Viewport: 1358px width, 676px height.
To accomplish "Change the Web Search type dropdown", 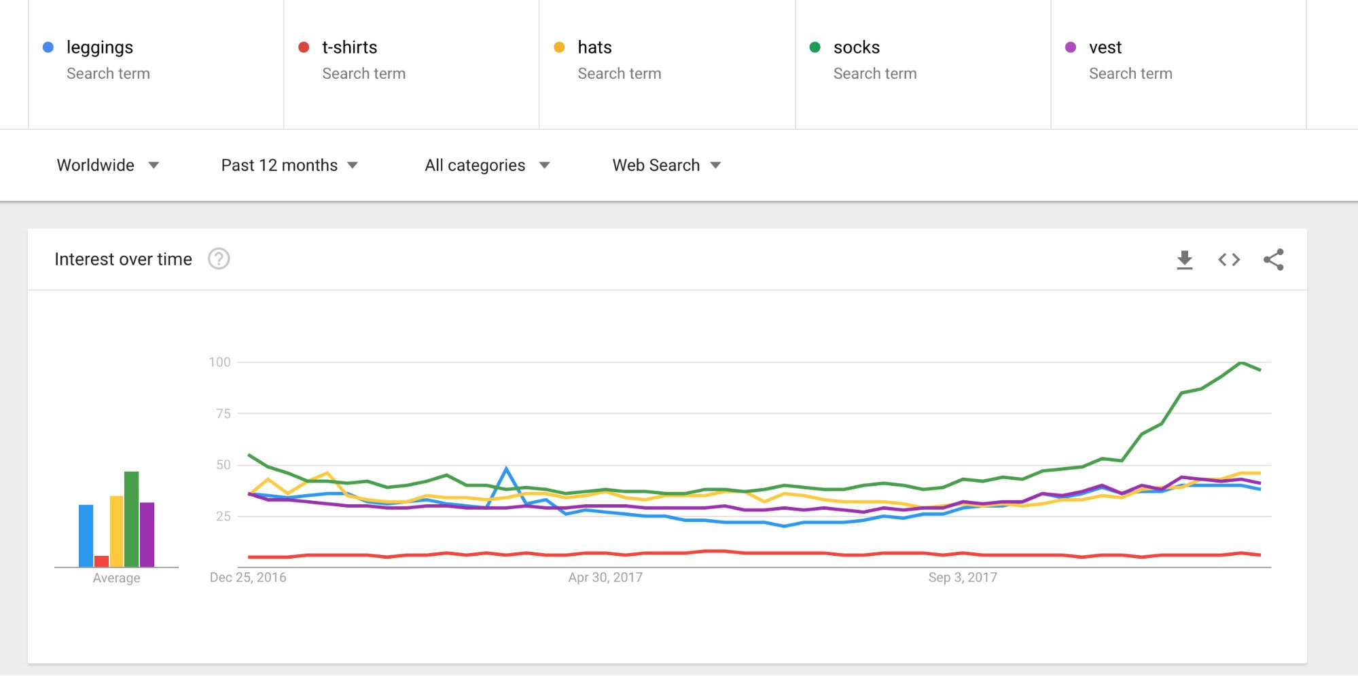I will (666, 165).
